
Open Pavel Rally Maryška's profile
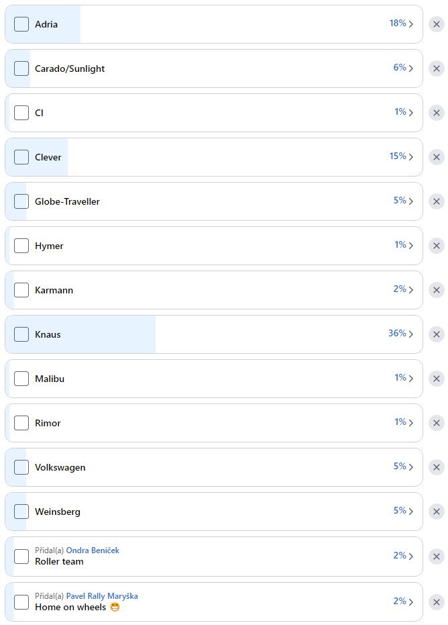tap(102, 596)
